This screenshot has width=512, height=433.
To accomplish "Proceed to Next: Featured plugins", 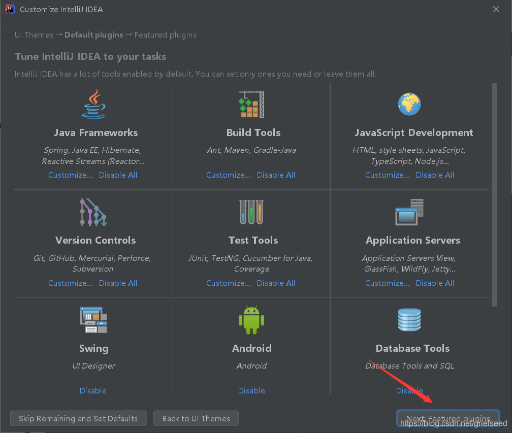I will click(448, 418).
